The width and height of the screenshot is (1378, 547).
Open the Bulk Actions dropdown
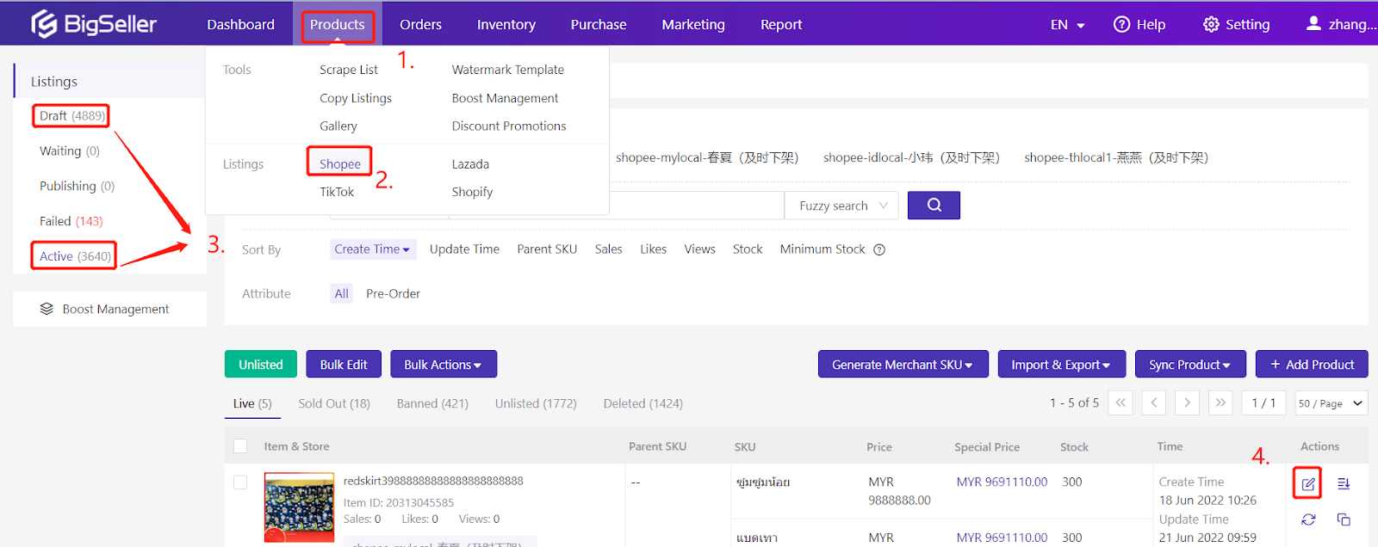click(443, 365)
